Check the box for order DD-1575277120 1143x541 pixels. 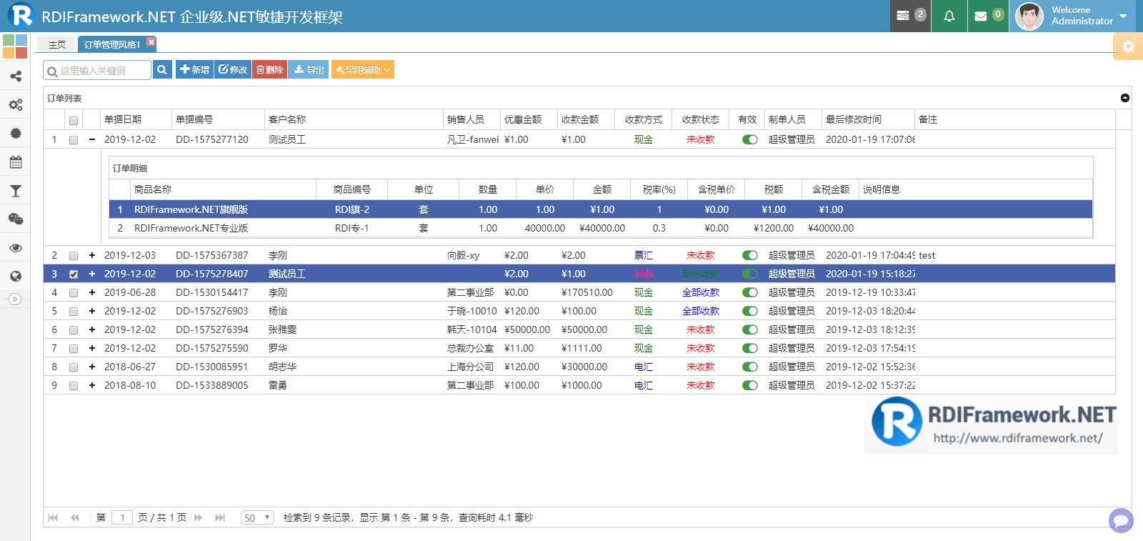(x=74, y=140)
